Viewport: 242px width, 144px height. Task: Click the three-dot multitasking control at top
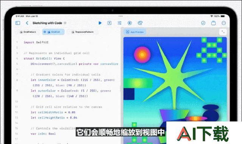pyautogui.click(x=121, y=16)
